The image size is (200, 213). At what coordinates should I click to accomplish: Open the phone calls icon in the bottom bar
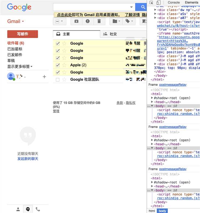pyautogui.click(x=38, y=209)
